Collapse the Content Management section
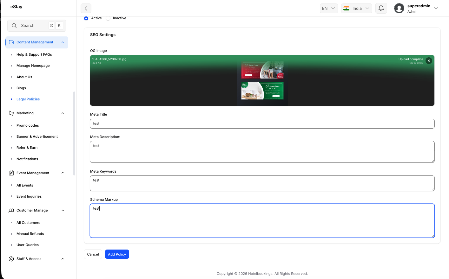The height and width of the screenshot is (279, 449). (x=63, y=42)
